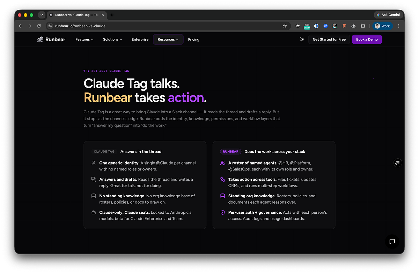Open the Zoom extension icon

click(x=325, y=26)
